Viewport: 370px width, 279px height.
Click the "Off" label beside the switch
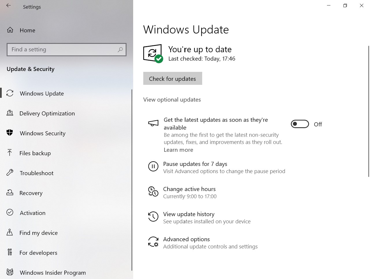[318, 124]
